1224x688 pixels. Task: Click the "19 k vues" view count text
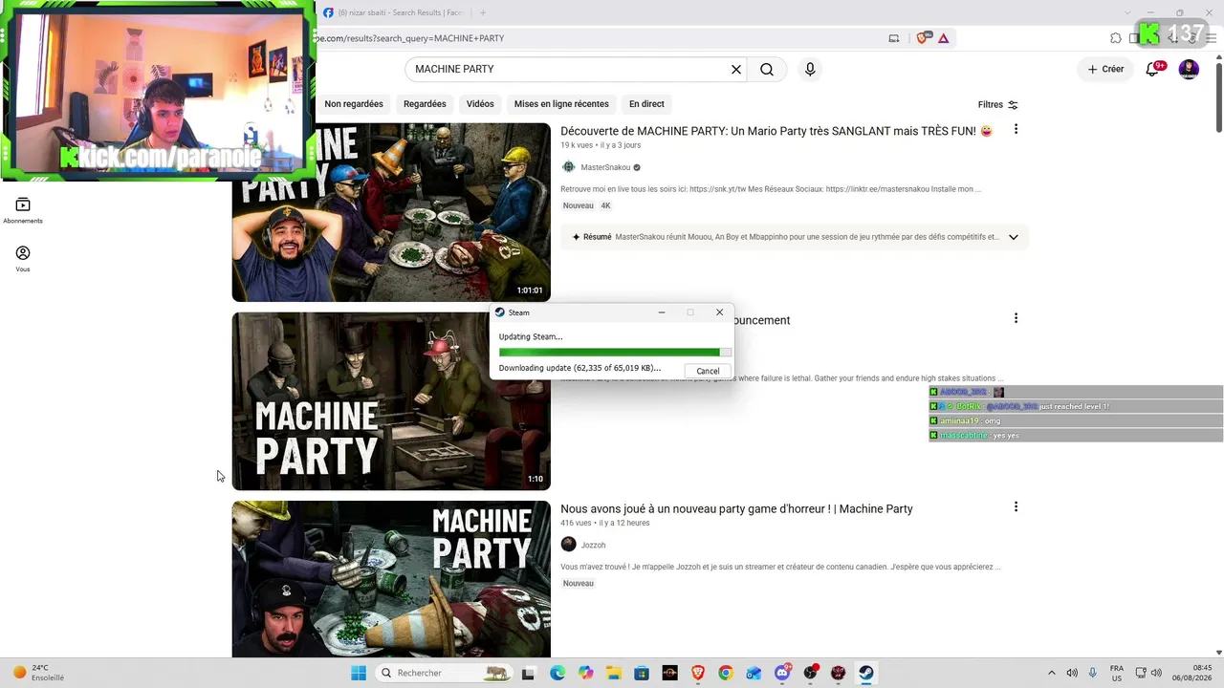point(577,145)
